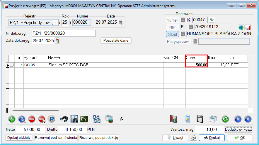Click the globe icon beside NIP field
259x145 pixels.
(241, 27)
